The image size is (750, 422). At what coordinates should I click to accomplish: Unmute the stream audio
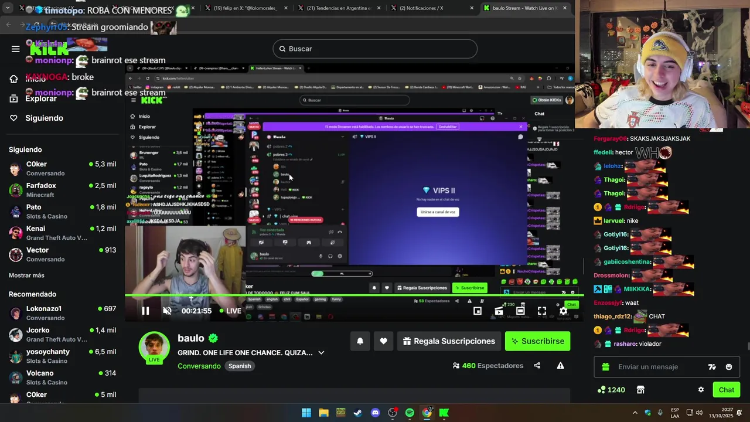click(x=167, y=311)
